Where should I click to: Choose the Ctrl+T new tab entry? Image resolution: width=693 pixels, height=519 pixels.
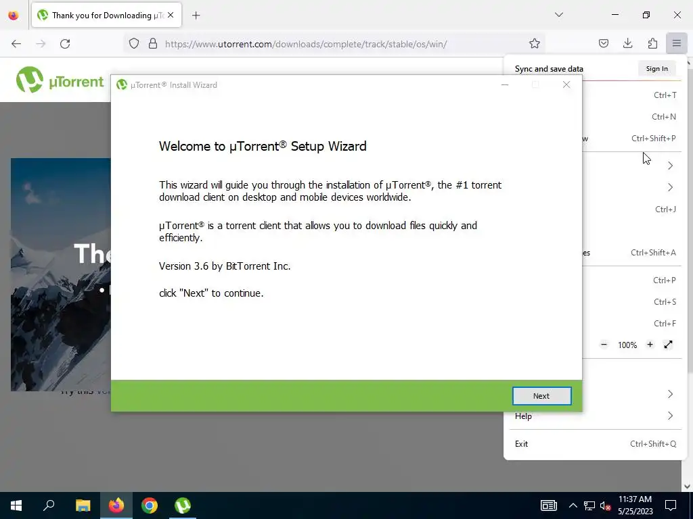pyautogui.click(x=632, y=95)
